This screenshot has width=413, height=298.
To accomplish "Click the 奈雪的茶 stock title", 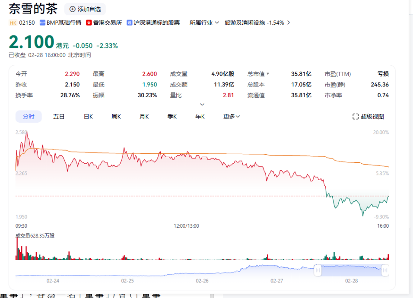I will coord(33,9).
